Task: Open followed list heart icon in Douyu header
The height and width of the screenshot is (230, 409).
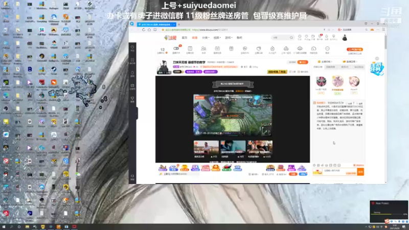Action: point(306,37)
